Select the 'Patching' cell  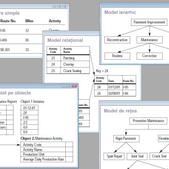coord(75,58)
